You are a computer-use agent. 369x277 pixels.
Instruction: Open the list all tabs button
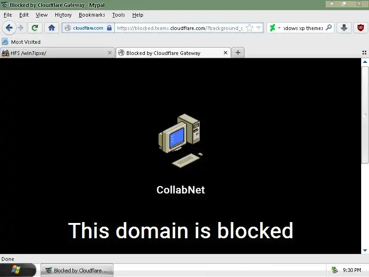tap(364, 53)
